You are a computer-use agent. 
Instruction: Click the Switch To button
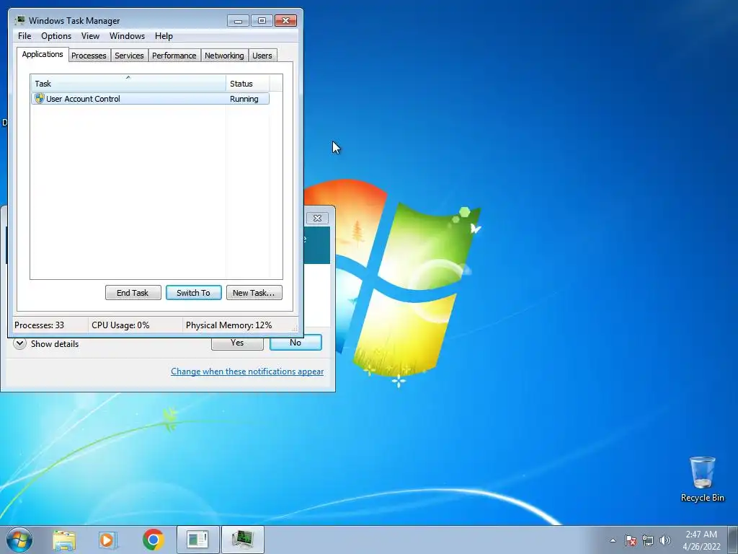(x=193, y=293)
